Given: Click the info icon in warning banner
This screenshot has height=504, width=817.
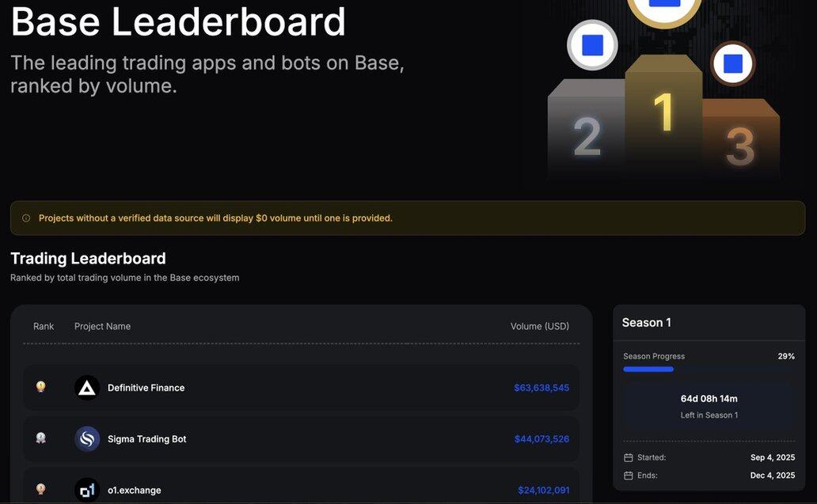Looking at the screenshot, I should coord(26,218).
